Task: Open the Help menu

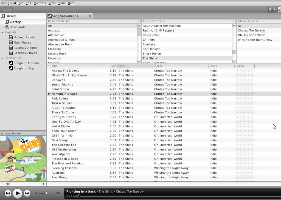Action: click(x=71, y=3)
